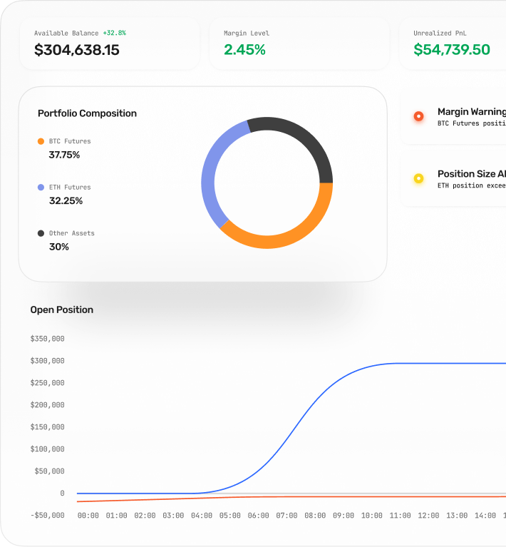The width and height of the screenshot is (506, 547).
Task: Click the ETH Futures 32.25% value
Action: click(x=66, y=201)
